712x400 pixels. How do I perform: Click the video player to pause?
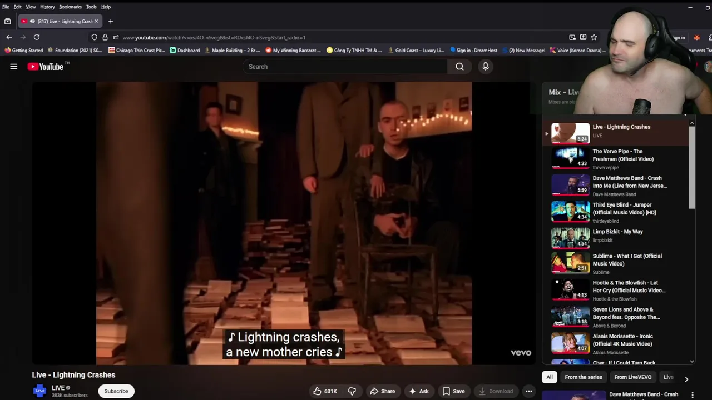pyautogui.click(x=284, y=223)
